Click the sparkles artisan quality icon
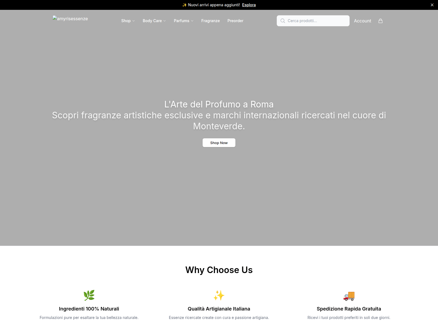 click(219, 295)
